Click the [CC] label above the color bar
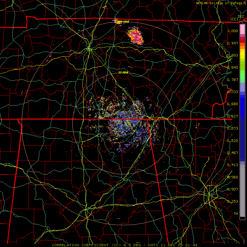 (234, 19)
